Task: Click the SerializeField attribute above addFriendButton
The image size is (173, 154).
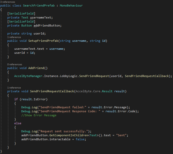Action: pyautogui.click(x=21, y=21)
